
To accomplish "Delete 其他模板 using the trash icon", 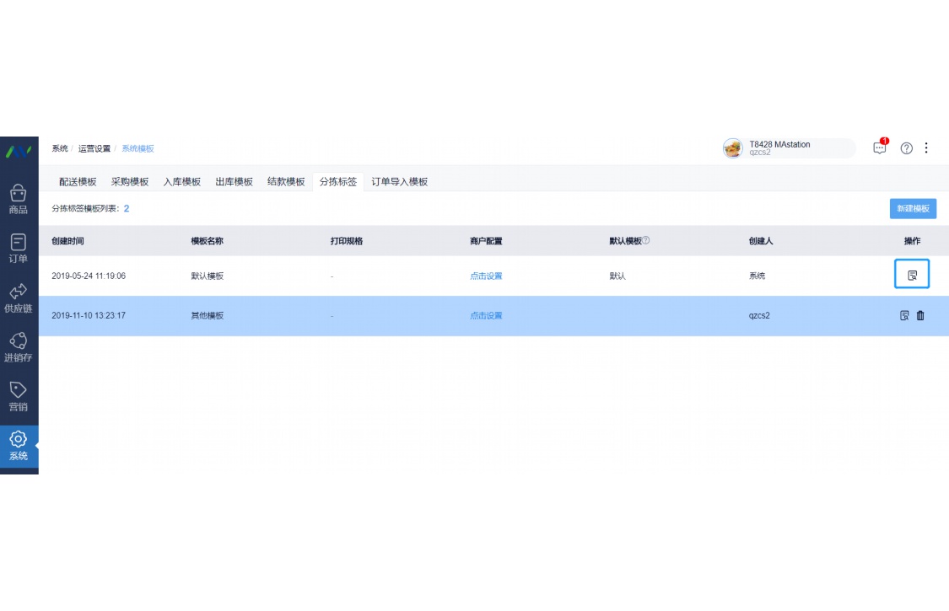I will [x=920, y=315].
